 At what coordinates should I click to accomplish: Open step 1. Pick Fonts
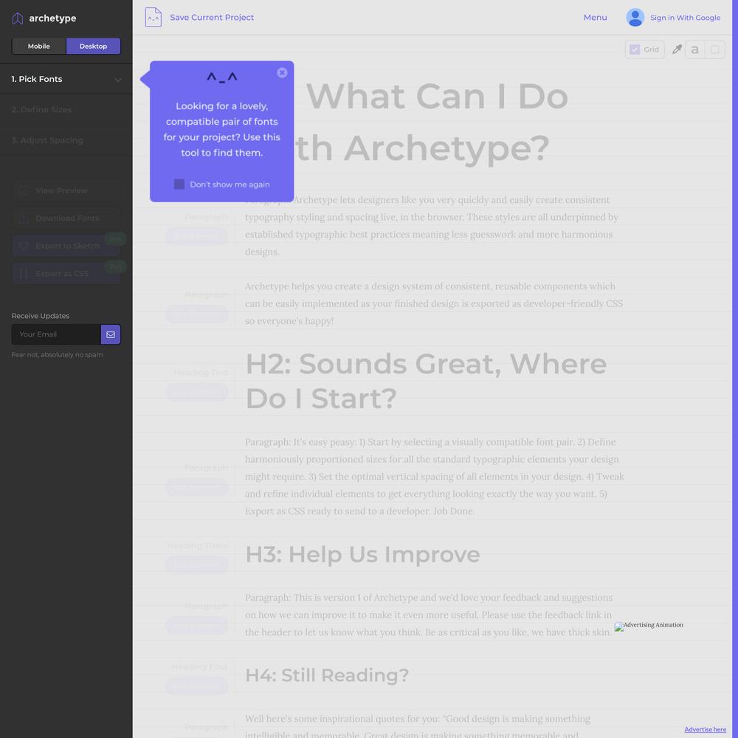[x=66, y=79]
